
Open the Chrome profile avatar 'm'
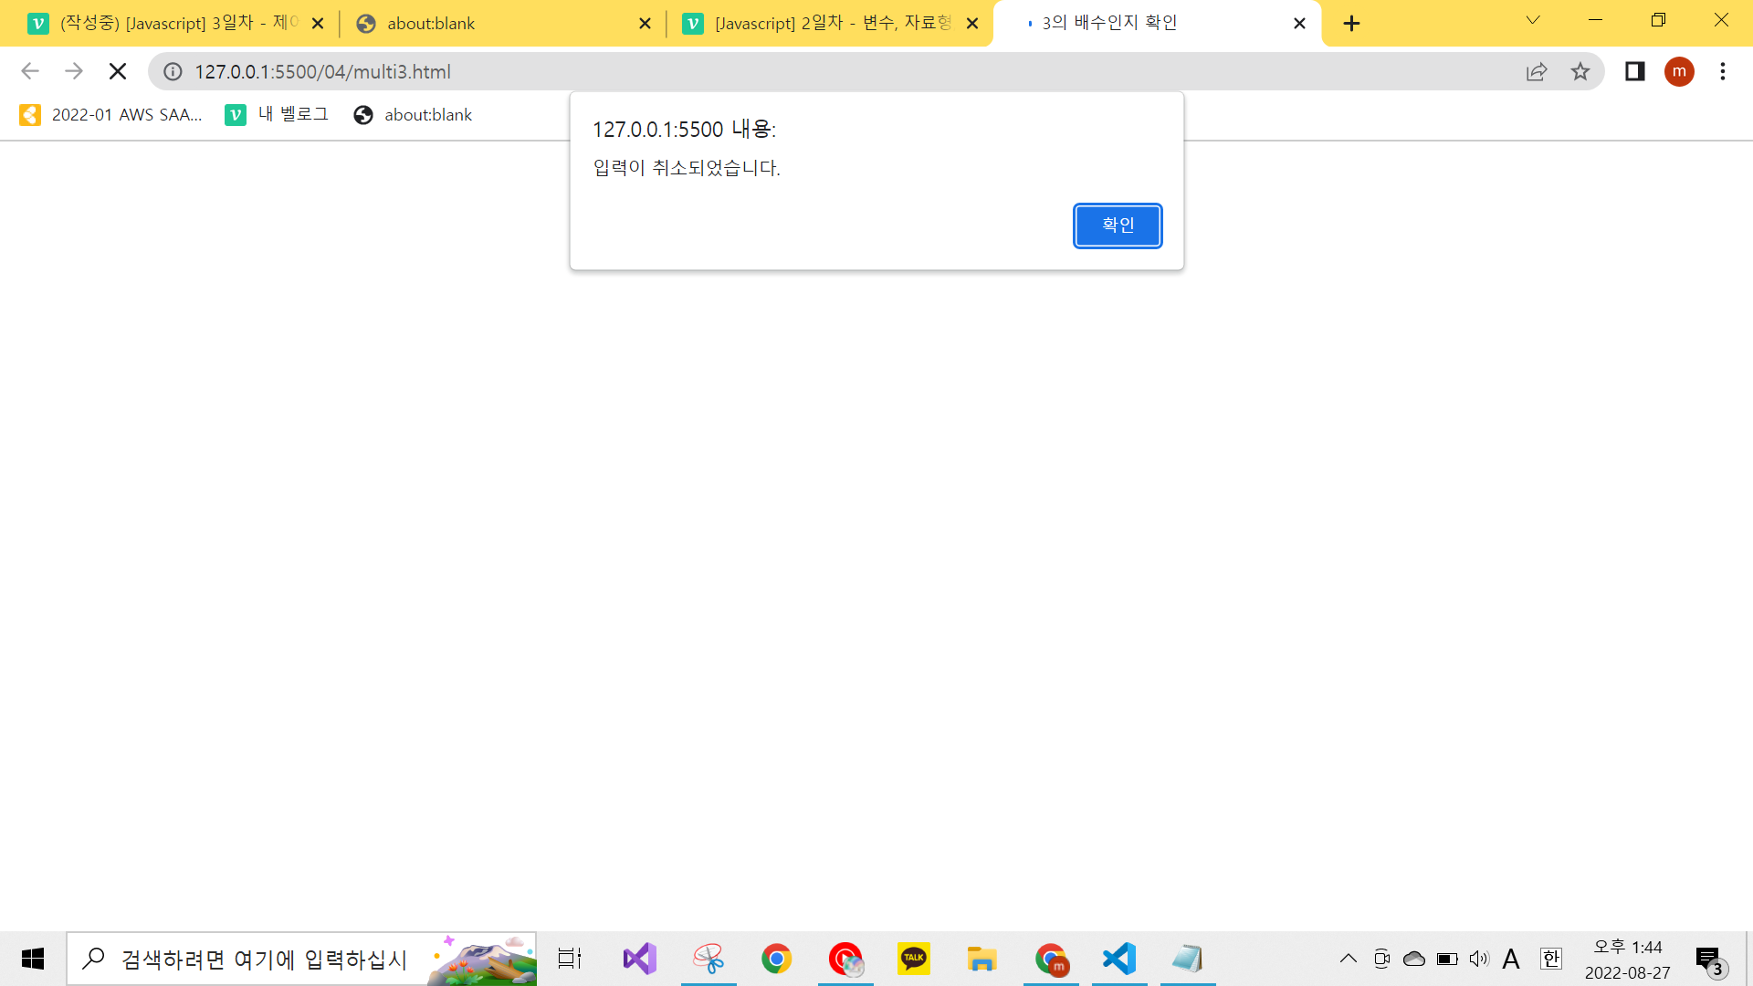[1679, 71]
